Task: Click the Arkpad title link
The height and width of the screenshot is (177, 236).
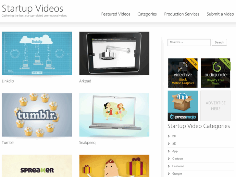Action: pyautogui.click(x=85, y=81)
